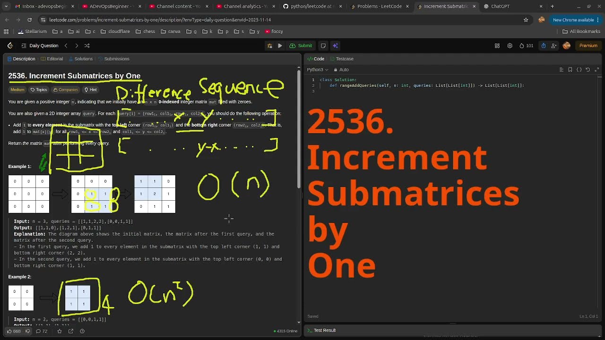Open the cloudflare bookmark folder

[115, 32]
